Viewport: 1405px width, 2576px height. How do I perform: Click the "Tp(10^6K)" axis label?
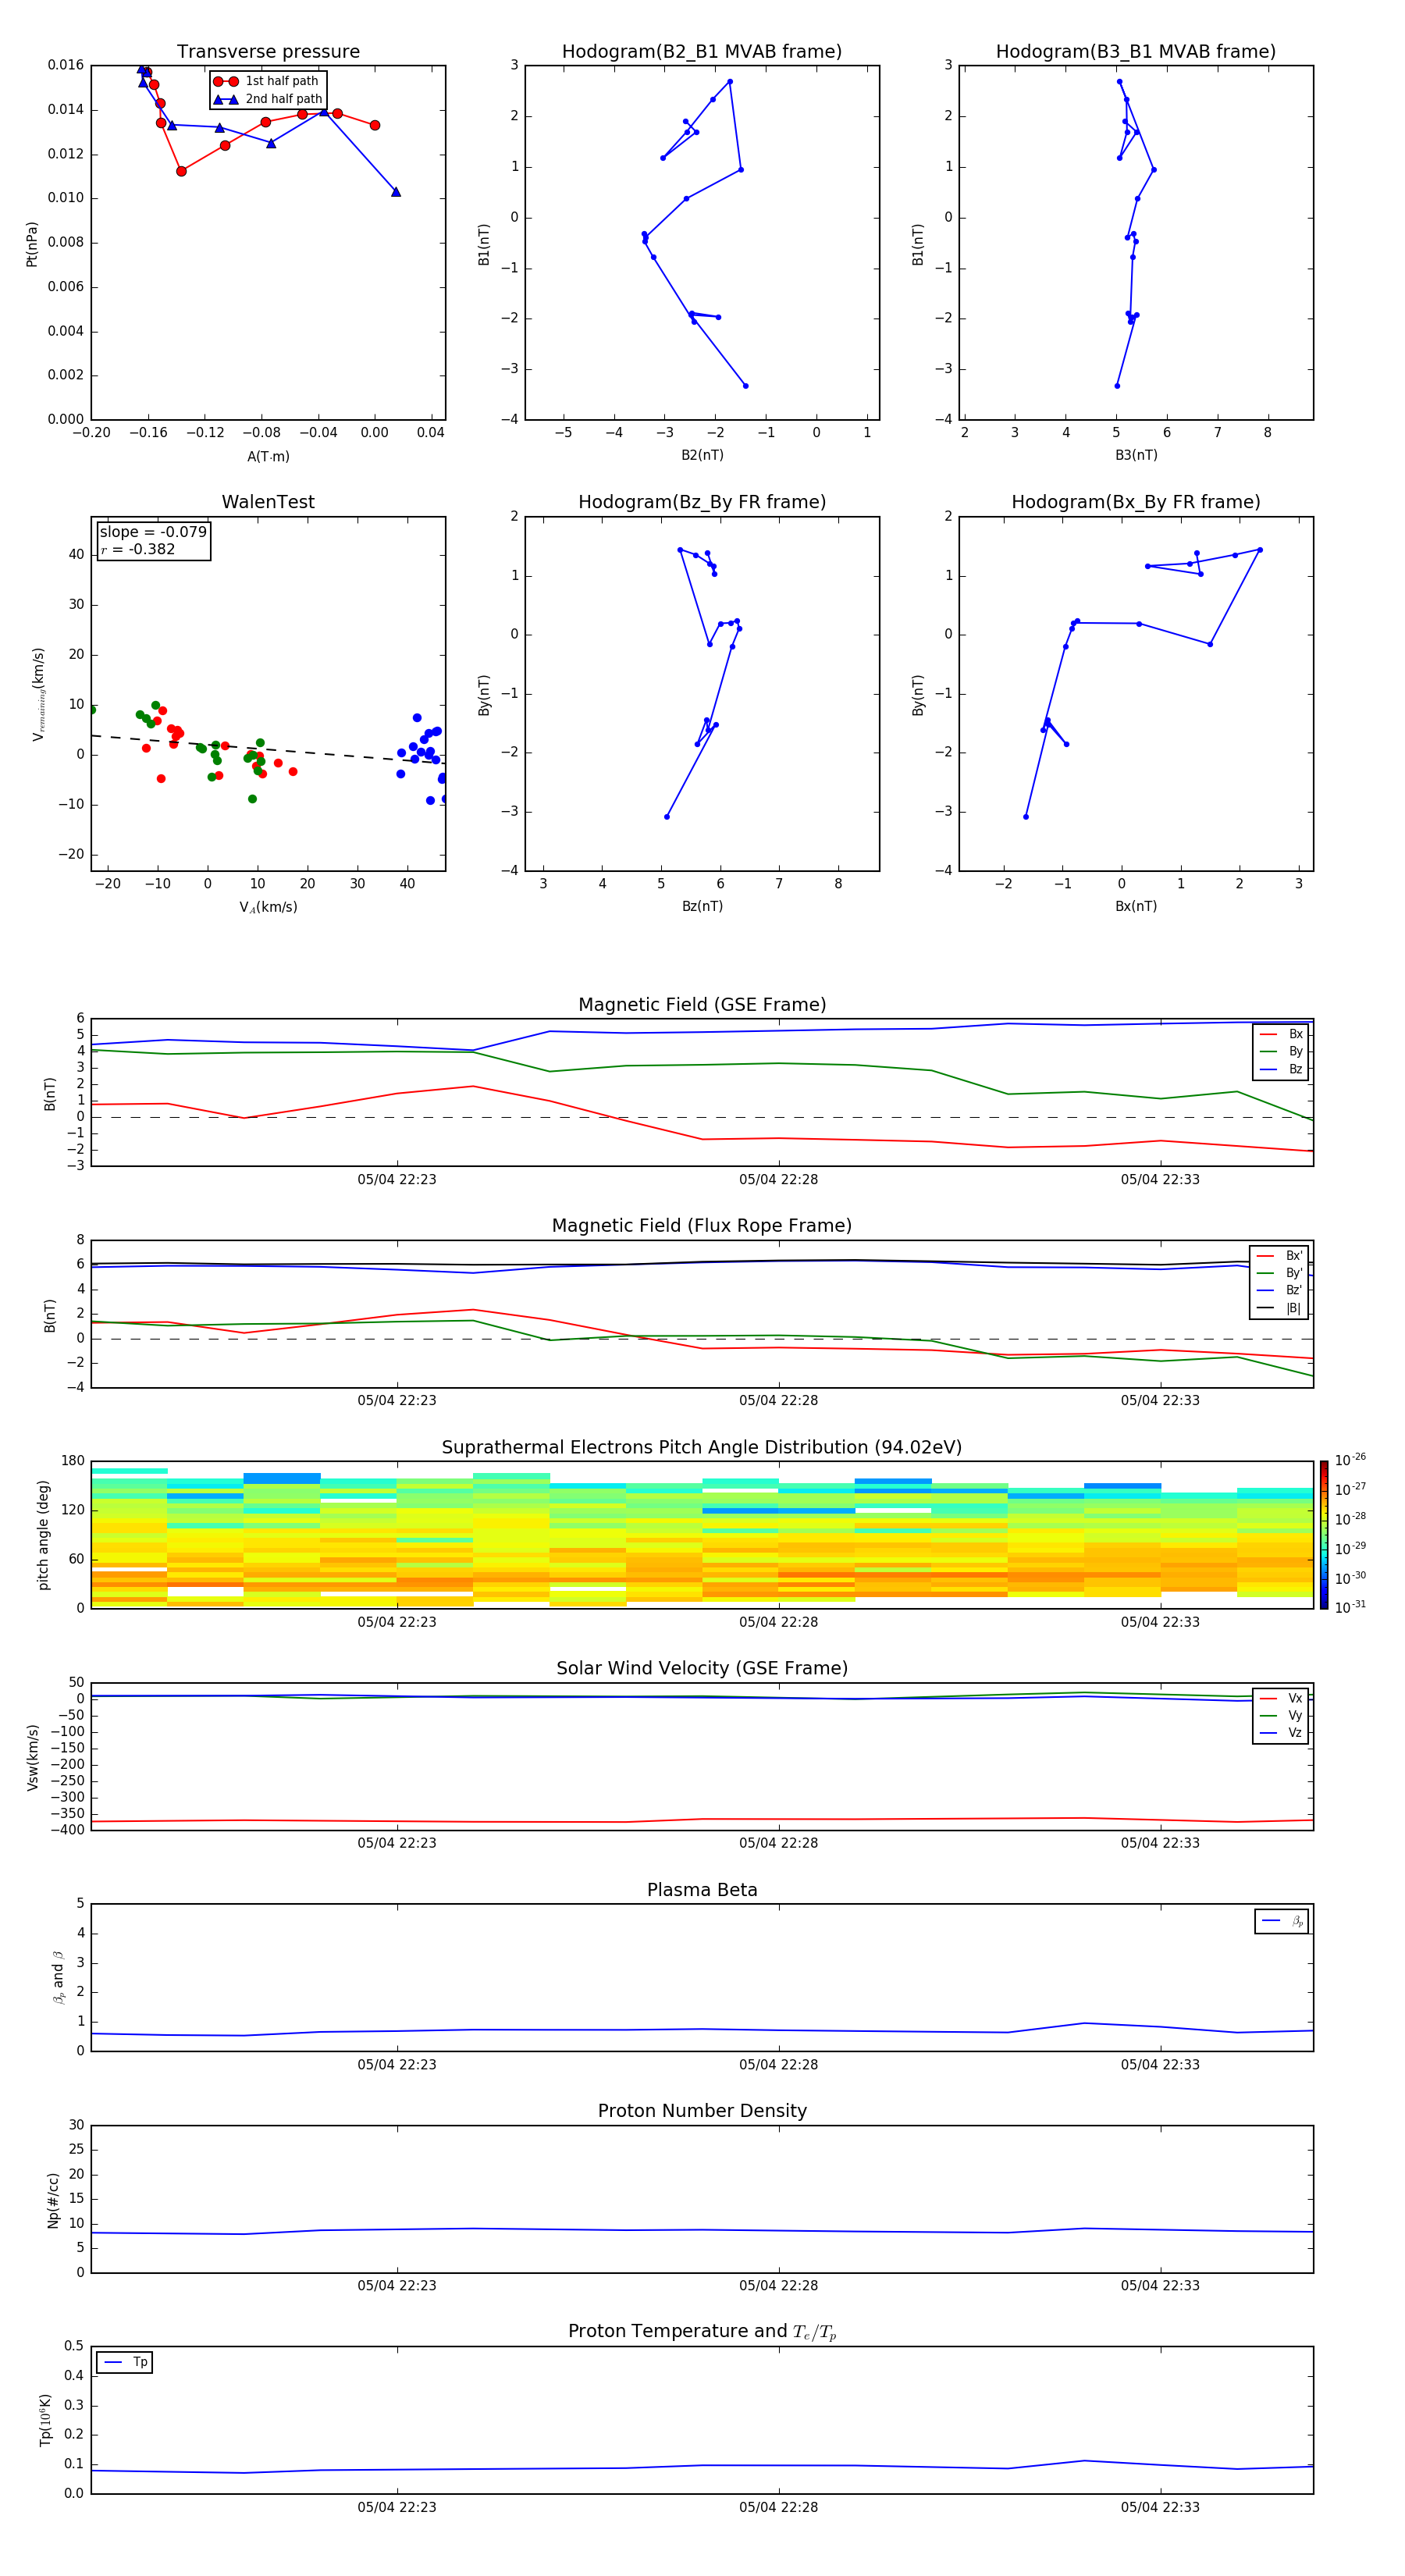point(45,2420)
